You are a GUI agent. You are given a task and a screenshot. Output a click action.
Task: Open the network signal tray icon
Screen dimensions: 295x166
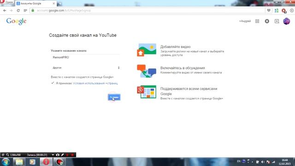coord(273,162)
